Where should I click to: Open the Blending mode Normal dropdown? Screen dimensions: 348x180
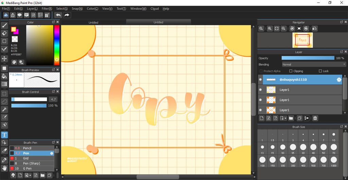tap(314, 64)
